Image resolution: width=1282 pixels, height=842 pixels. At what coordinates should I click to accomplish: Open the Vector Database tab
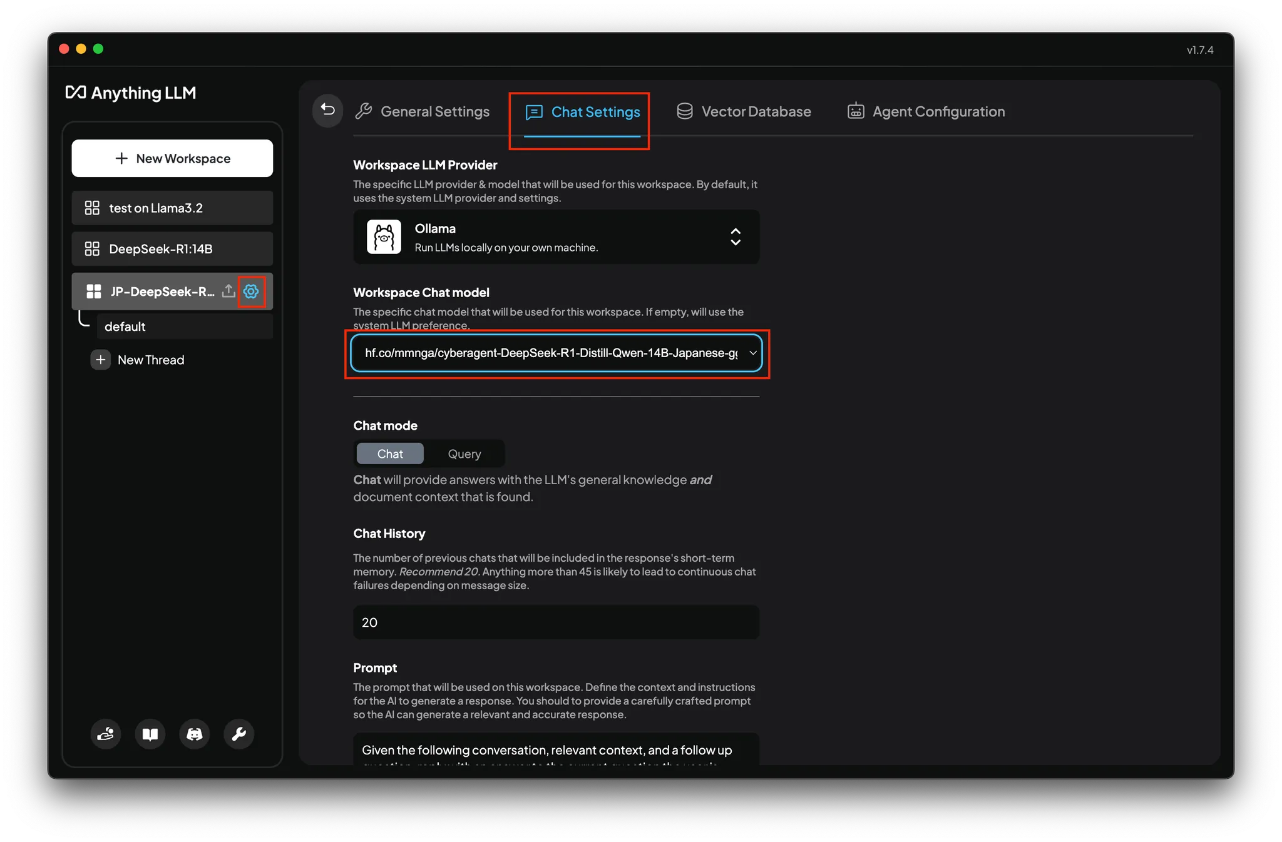(744, 112)
